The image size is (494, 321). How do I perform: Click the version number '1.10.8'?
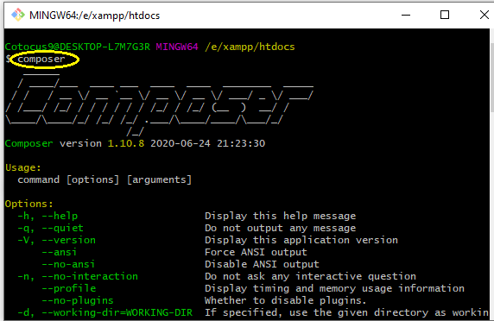[x=126, y=143]
